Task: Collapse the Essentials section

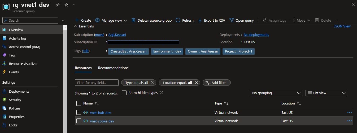Action: [84, 26]
